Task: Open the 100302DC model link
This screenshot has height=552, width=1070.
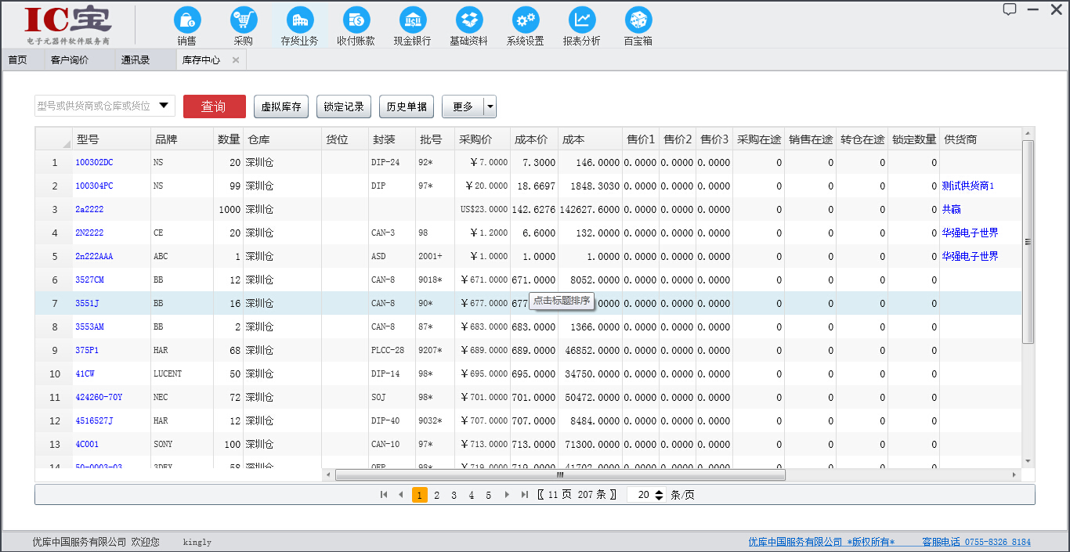Action: (94, 163)
